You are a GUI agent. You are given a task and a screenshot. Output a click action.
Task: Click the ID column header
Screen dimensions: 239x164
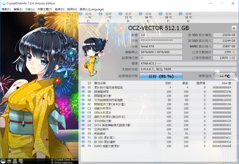(89, 83)
